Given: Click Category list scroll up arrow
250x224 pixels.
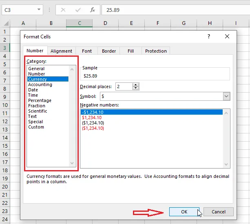Looking at the screenshot, I should [x=72, y=69].
